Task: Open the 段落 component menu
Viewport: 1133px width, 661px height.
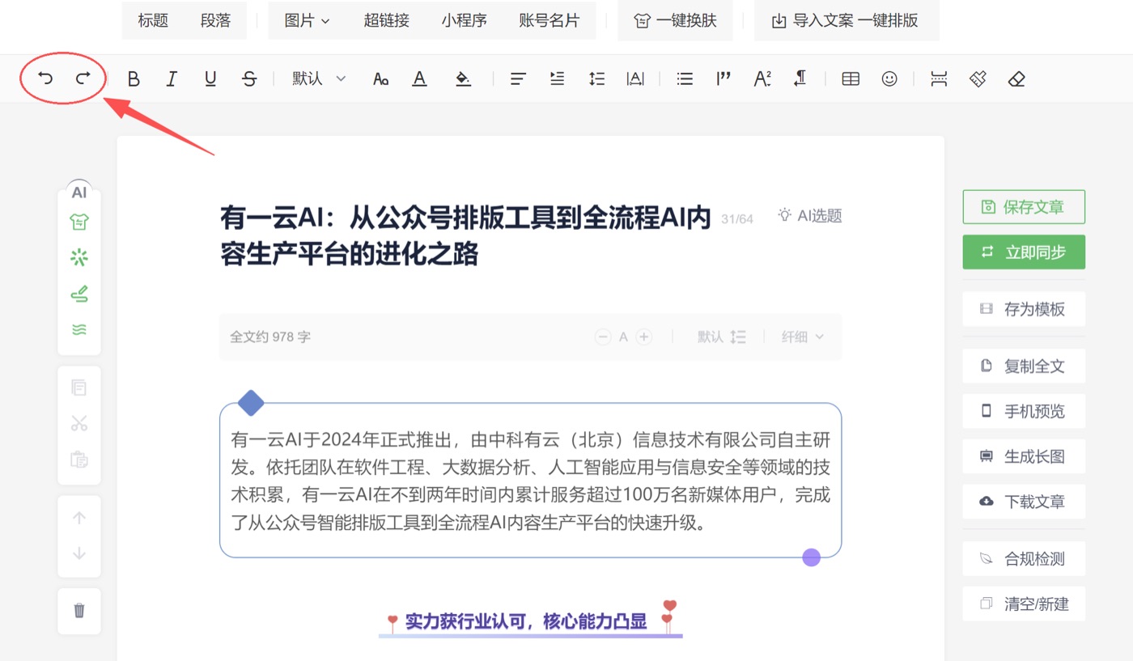Action: point(216,20)
